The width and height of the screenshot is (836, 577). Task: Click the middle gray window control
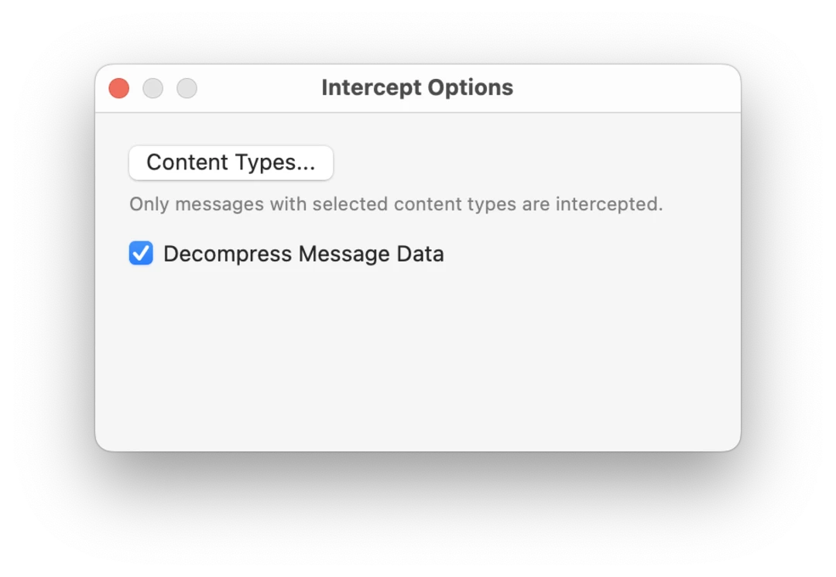click(x=153, y=88)
